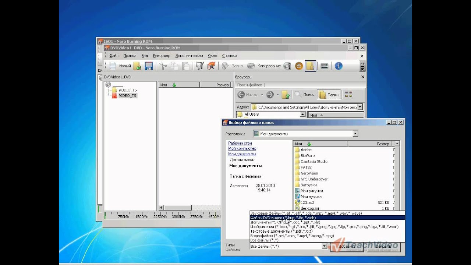Open the Располож. location dropdown
This screenshot has height=265, width=471.
click(355, 134)
